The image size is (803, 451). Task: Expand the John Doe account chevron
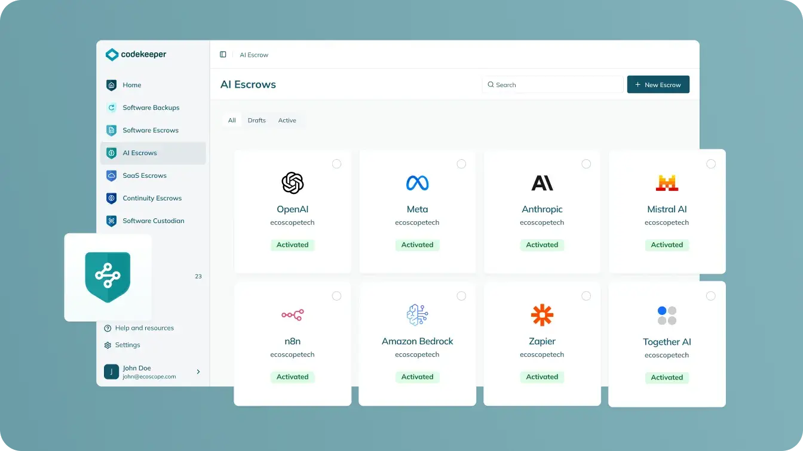pos(198,372)
